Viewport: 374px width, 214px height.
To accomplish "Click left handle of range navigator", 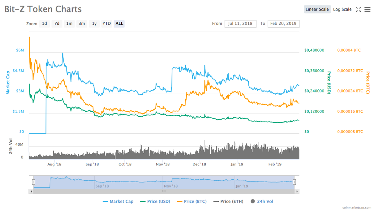I will [x=34, y=181].
